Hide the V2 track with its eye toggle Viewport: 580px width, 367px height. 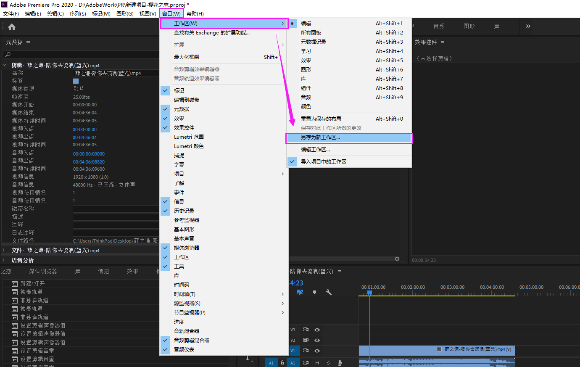317,341
